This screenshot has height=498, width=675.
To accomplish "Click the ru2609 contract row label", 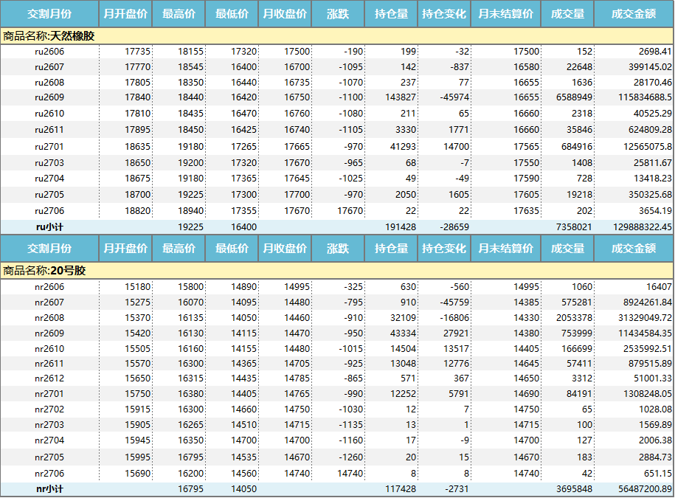I will [49, 97].
